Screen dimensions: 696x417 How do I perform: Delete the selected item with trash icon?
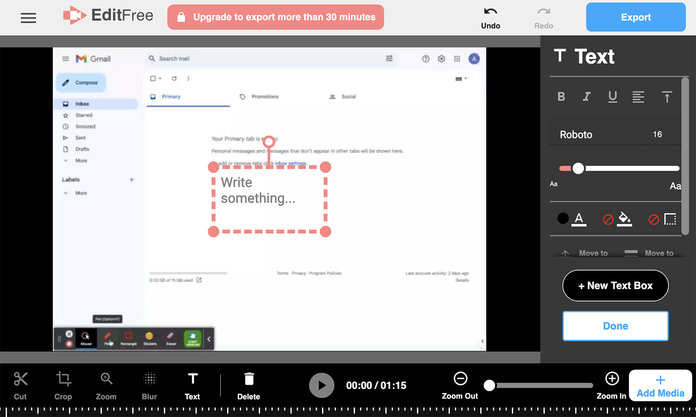249,385
